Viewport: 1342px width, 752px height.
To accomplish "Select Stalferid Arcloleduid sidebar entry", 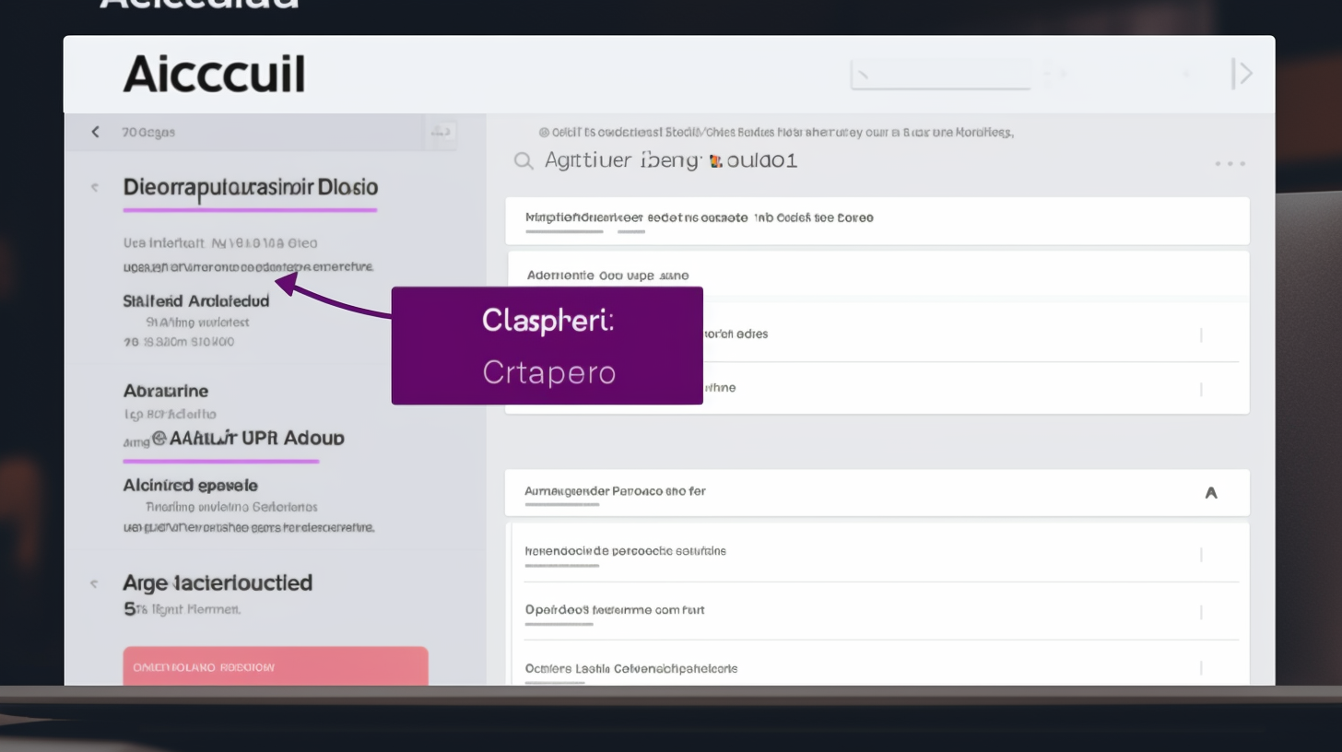I will (196, 300).
